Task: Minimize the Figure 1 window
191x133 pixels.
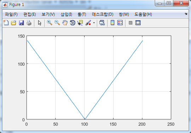Action: [x=160, y=3]
